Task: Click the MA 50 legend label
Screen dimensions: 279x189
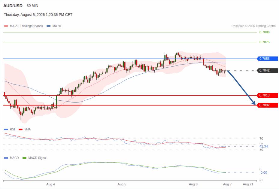Action: 57,26
